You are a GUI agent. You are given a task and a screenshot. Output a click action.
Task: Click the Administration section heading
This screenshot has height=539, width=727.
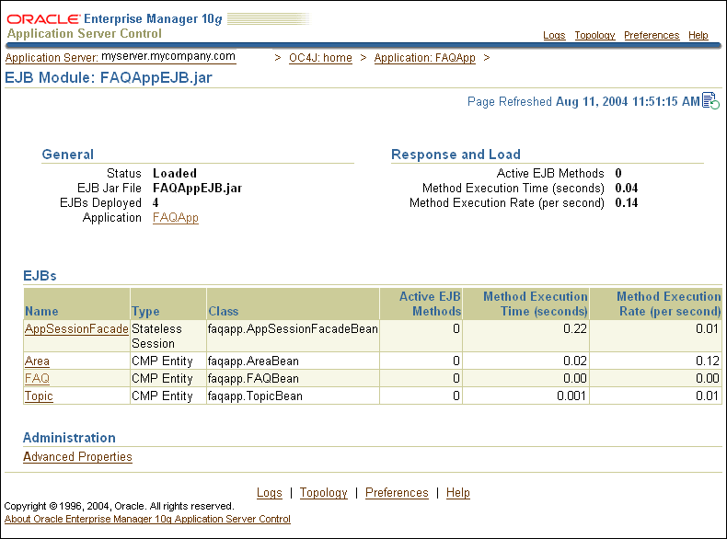click(70, 438)
